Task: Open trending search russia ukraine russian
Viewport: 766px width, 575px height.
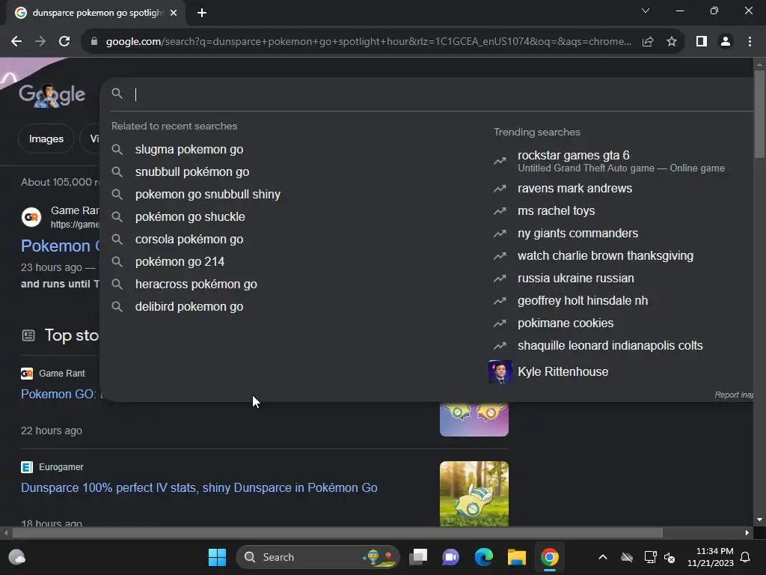Action: pyautogui.click(x=575, y=279)
